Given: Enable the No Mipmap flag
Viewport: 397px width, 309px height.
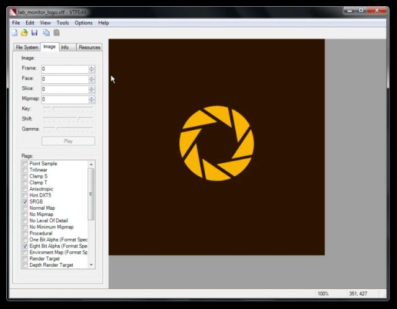Looking at the screenshot, I should pos(25,214).
